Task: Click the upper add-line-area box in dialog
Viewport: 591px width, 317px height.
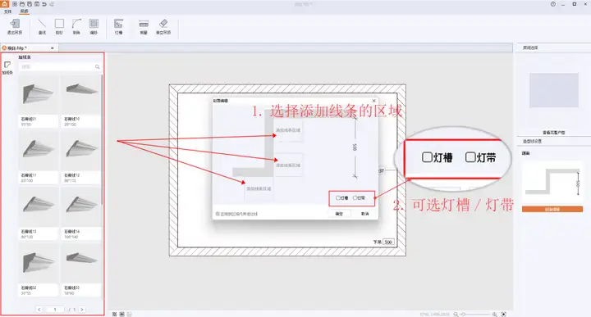Action: tap(288, 130)
